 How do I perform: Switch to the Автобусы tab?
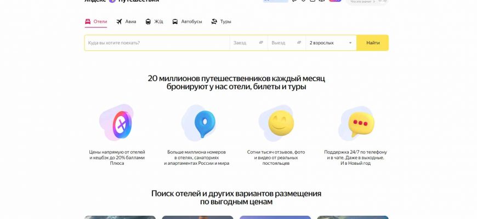(187, 22)
